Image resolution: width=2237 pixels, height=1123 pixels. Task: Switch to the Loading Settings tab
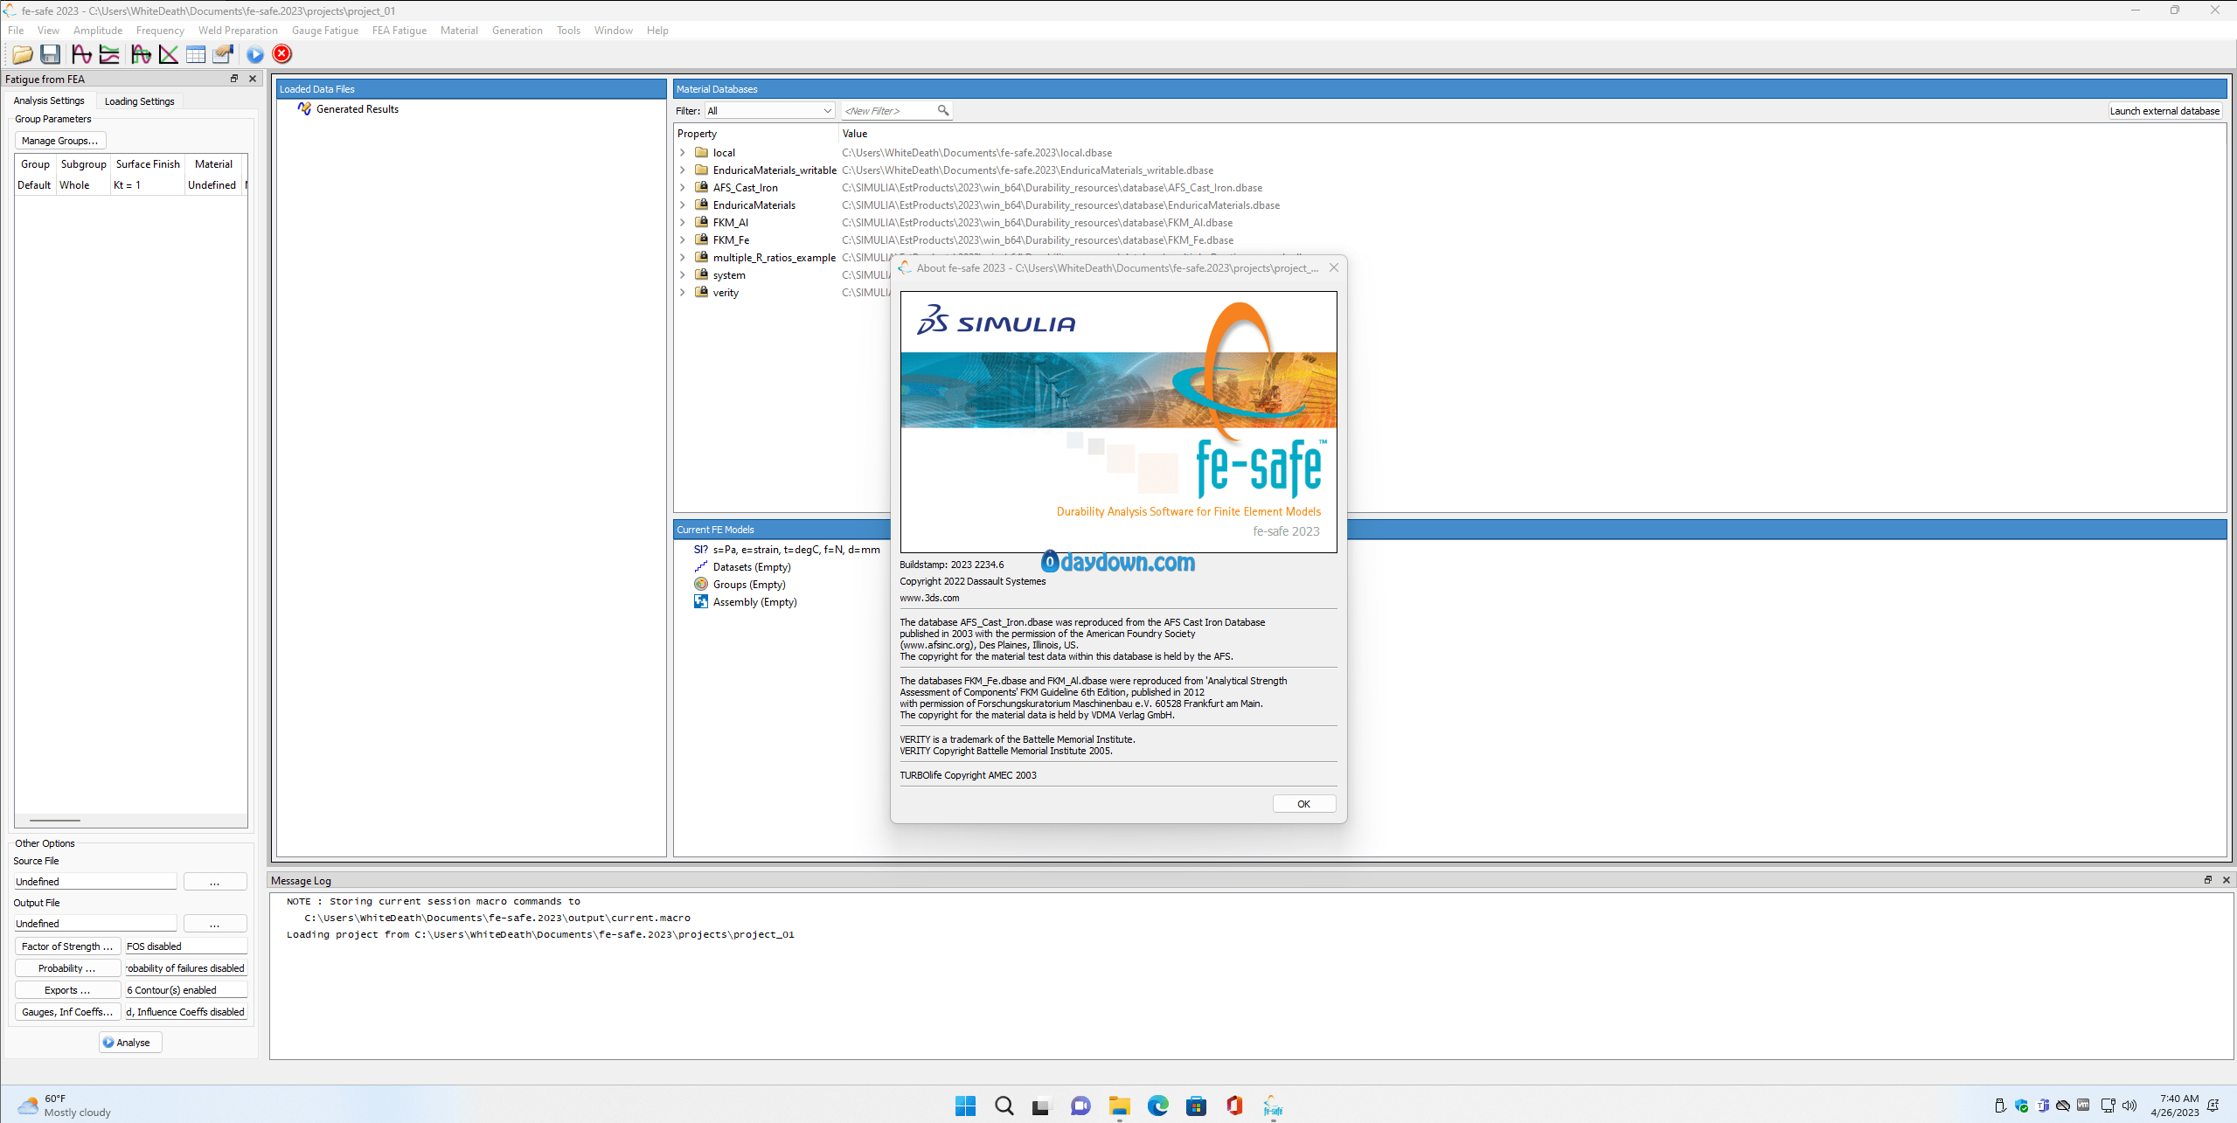click(140, 101)
